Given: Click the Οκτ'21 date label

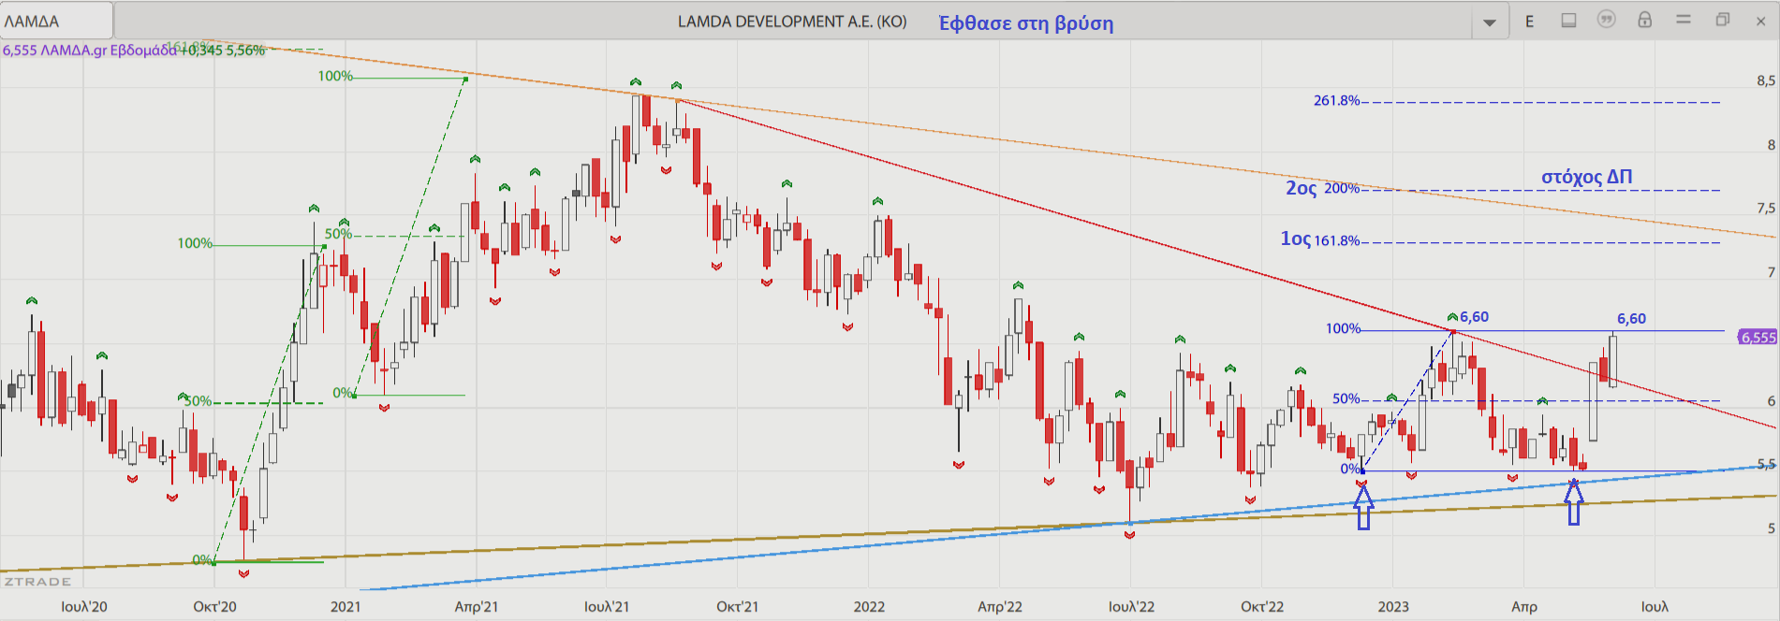Looking at the screenshot, I should pos(738,607).
